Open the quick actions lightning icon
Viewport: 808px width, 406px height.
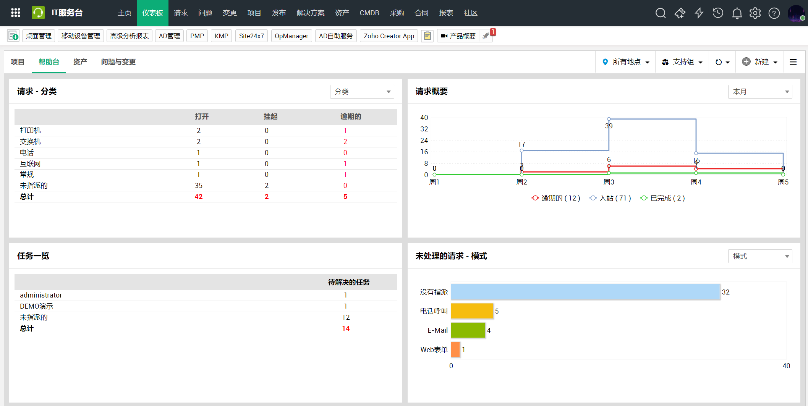click(x=699, y=13)
